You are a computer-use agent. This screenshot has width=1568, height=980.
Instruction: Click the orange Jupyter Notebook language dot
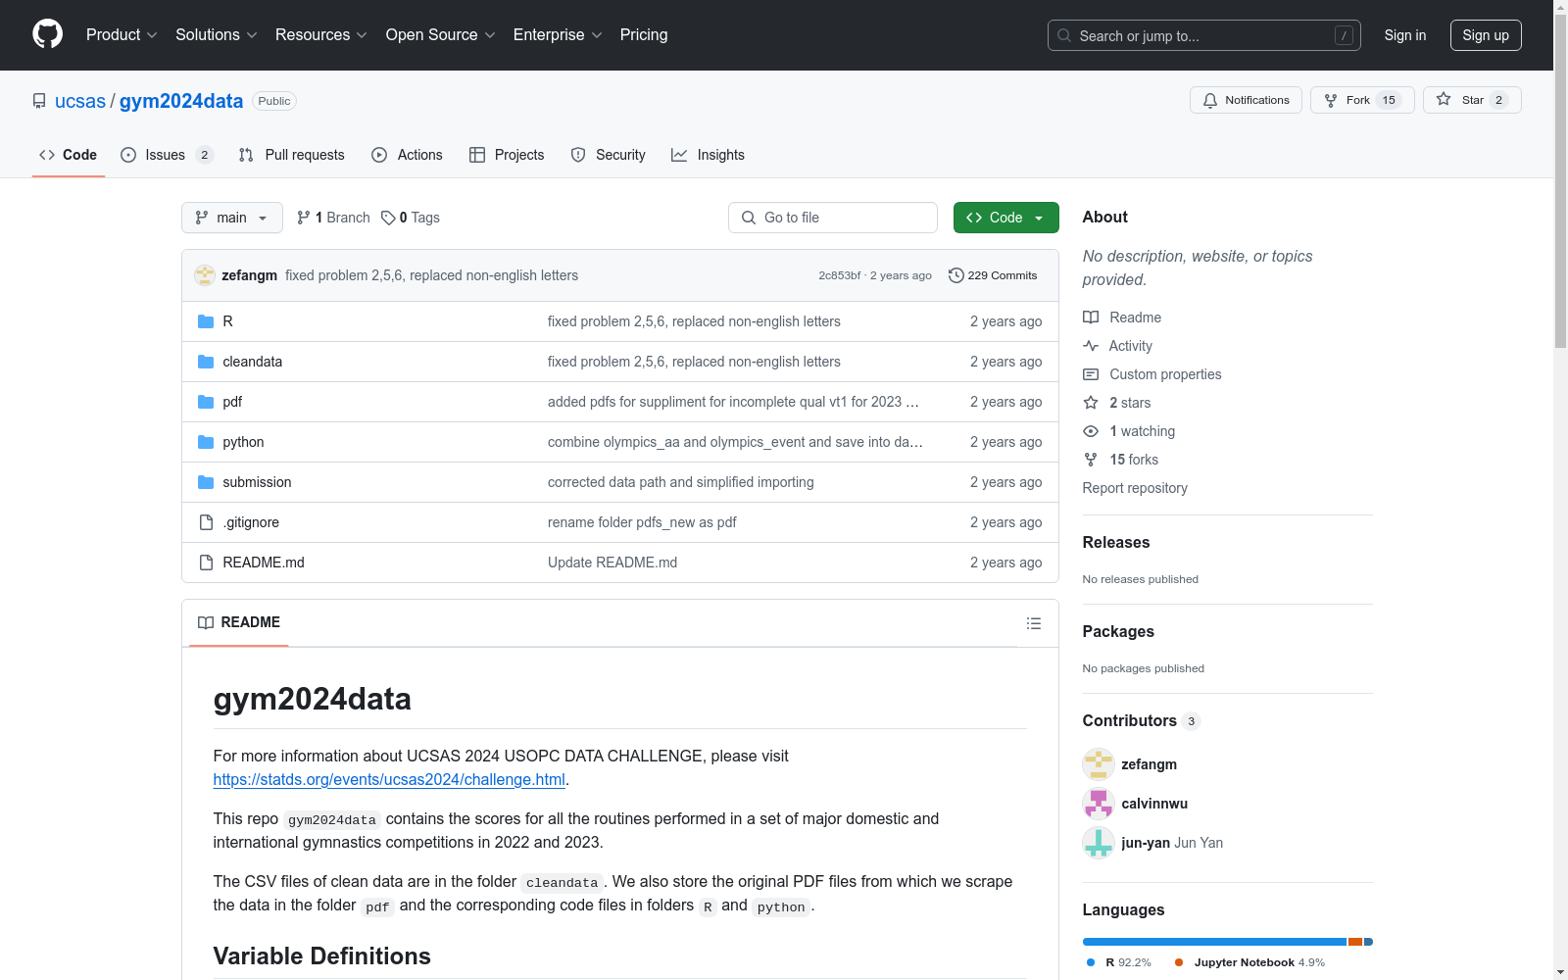[x=1179, y=962]
